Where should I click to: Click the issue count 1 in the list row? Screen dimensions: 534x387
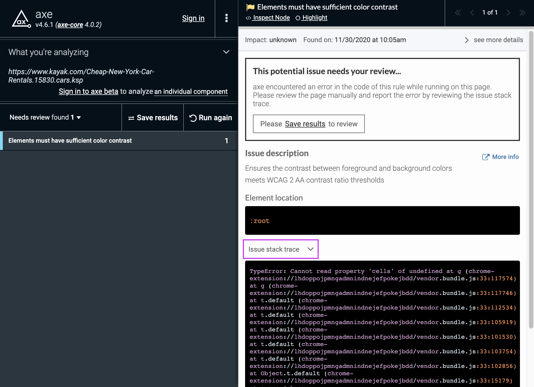[227, 141]
